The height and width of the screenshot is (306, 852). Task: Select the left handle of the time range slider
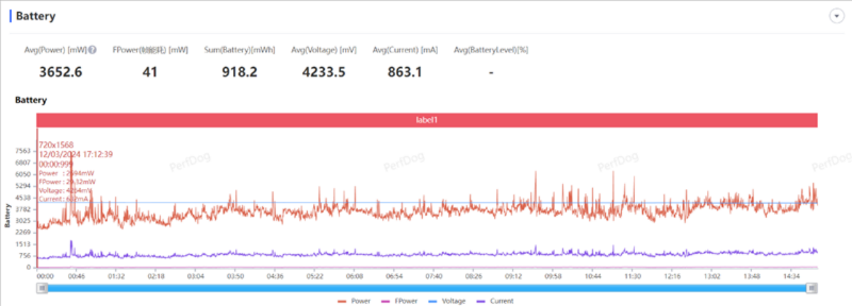point(43,288)
